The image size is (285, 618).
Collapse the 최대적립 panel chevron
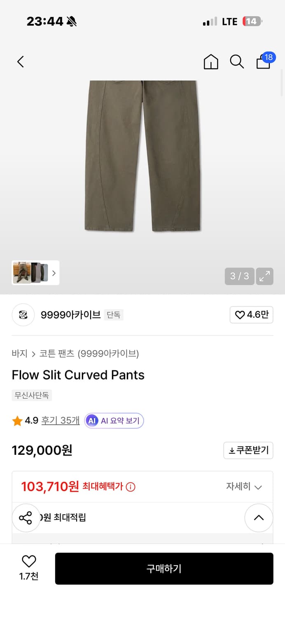tap(259, 518)
